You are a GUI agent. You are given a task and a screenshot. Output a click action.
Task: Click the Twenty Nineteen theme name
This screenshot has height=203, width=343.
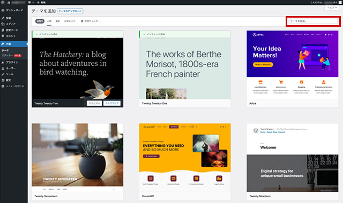(260, 196)
